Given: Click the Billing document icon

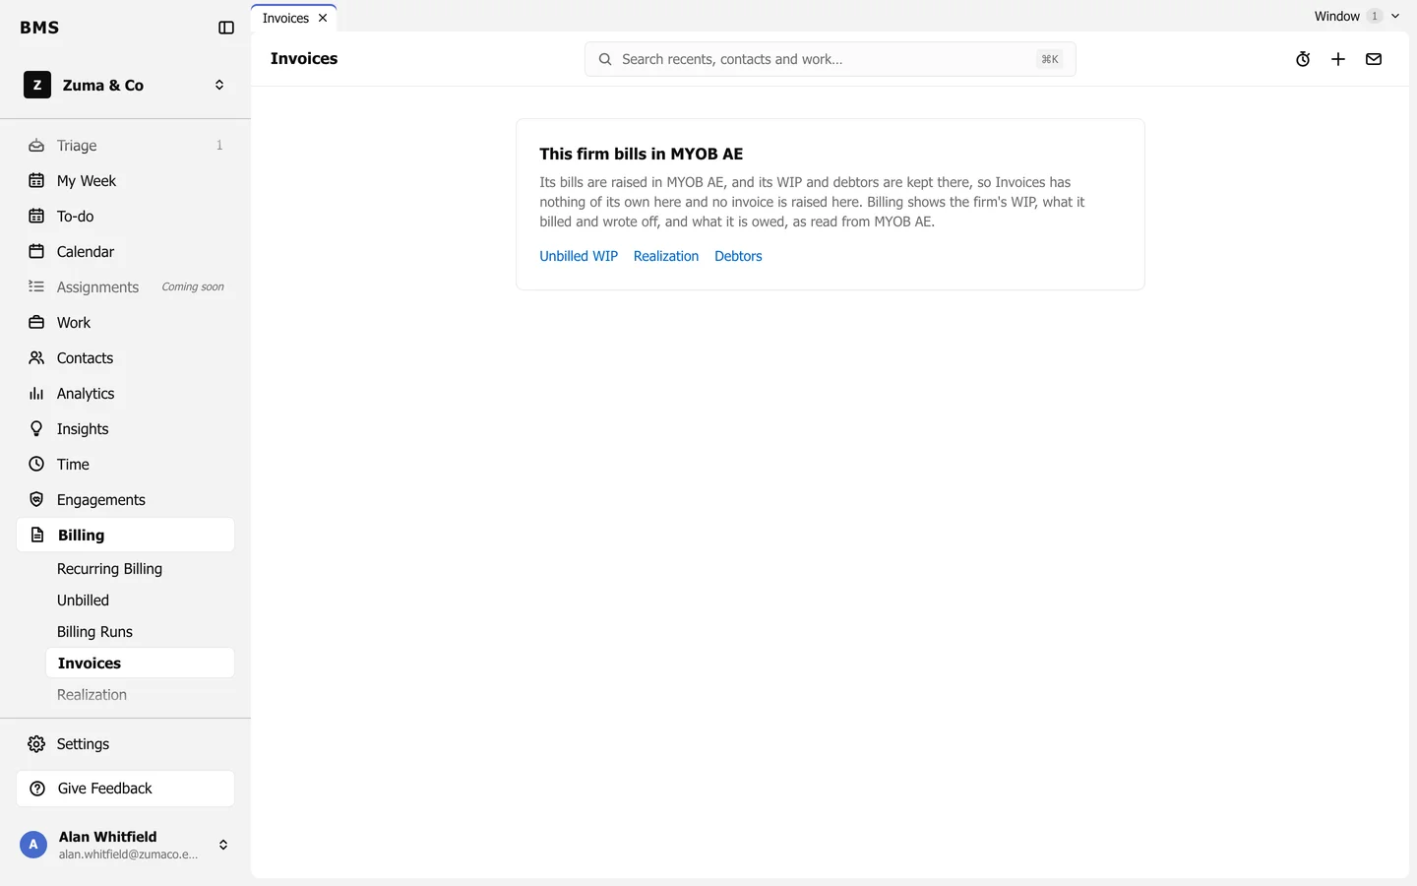Looking at the screenshot, I should (37, 536).
